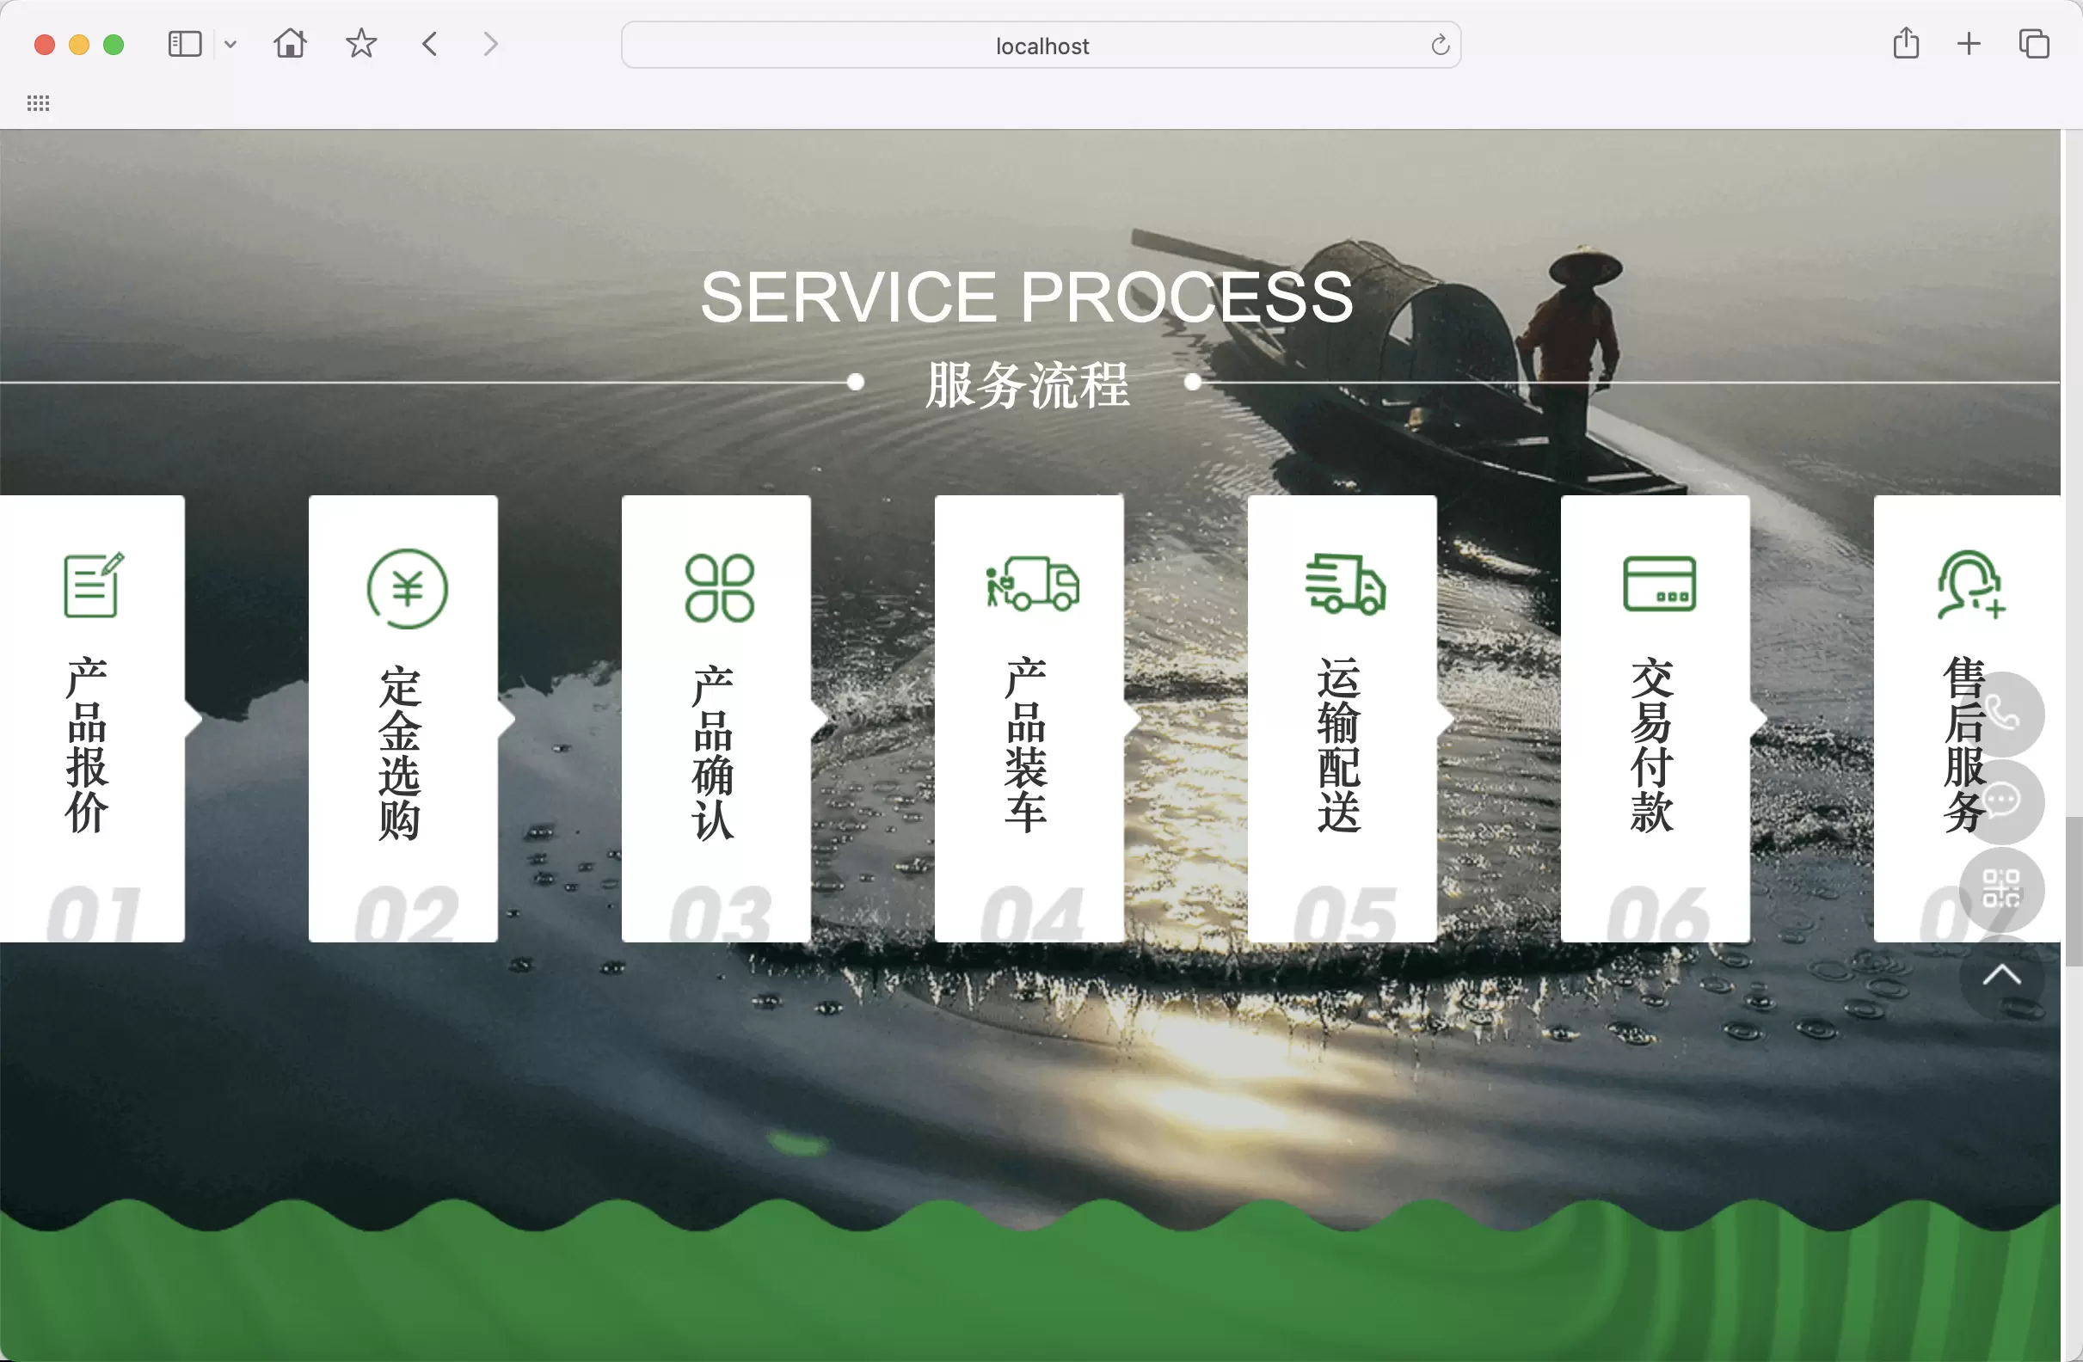
Task: Open the sidebar options dropdown chevron
Action: coord(230,44)
